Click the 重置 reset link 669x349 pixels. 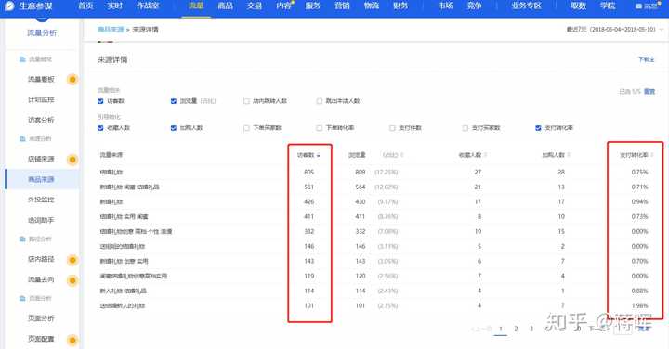coord(649,91)
